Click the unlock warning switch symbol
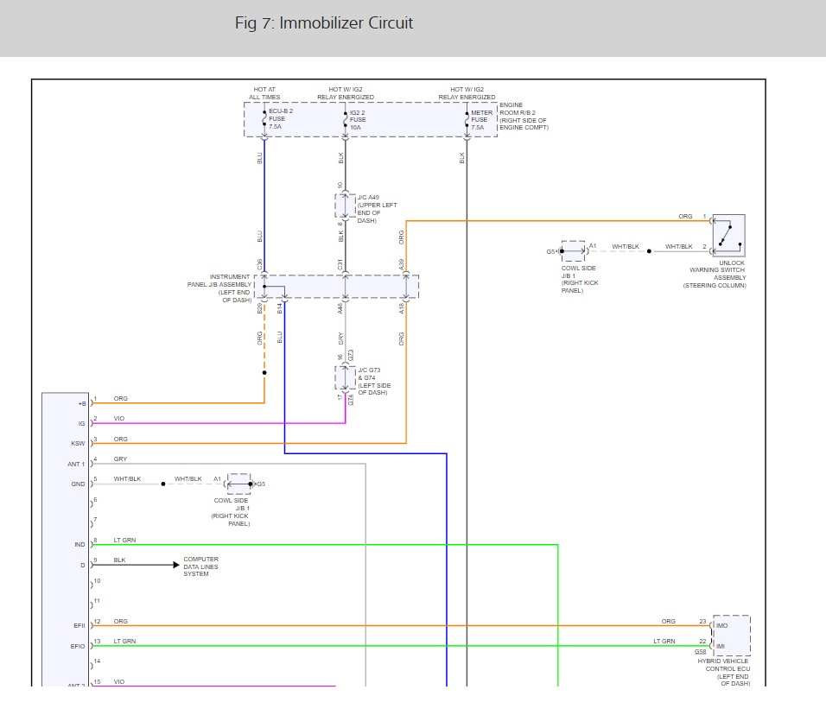The image size is (826, 715). click(x=729, y=236)
